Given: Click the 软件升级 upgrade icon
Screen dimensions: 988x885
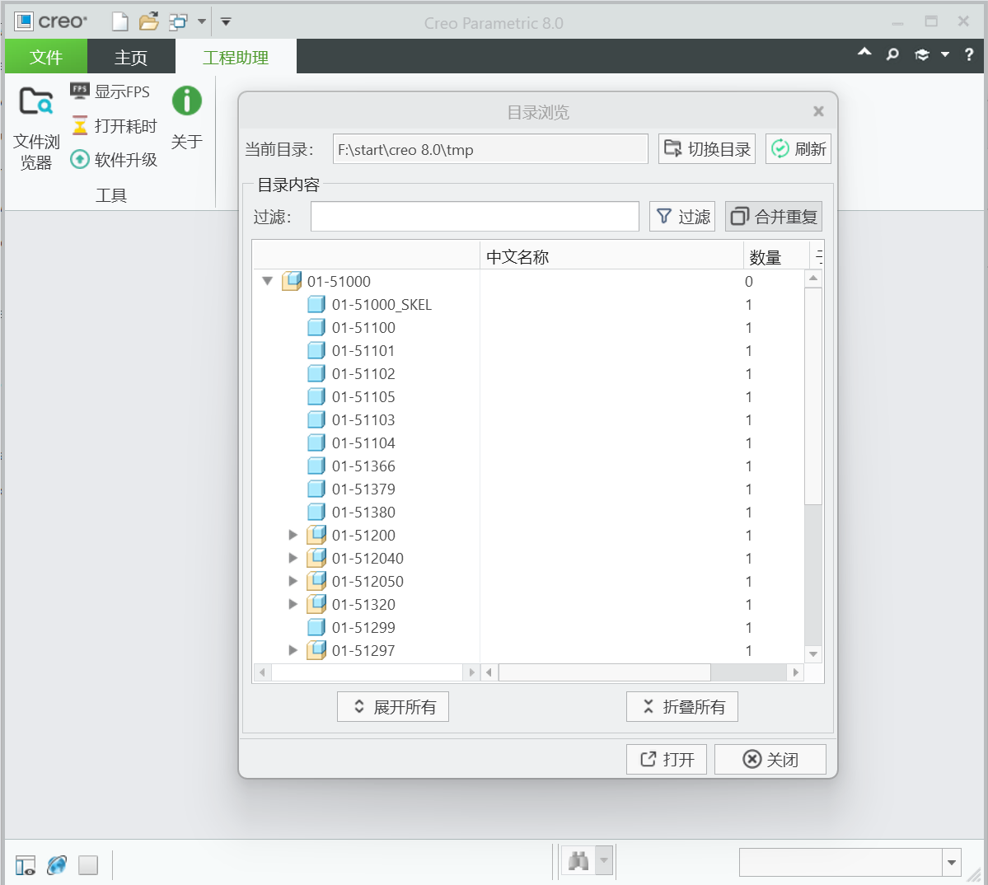Looking at the screenshot, I should [80, 159].
